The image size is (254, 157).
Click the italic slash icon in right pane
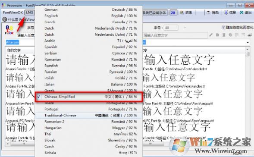(x=210, y=35)
